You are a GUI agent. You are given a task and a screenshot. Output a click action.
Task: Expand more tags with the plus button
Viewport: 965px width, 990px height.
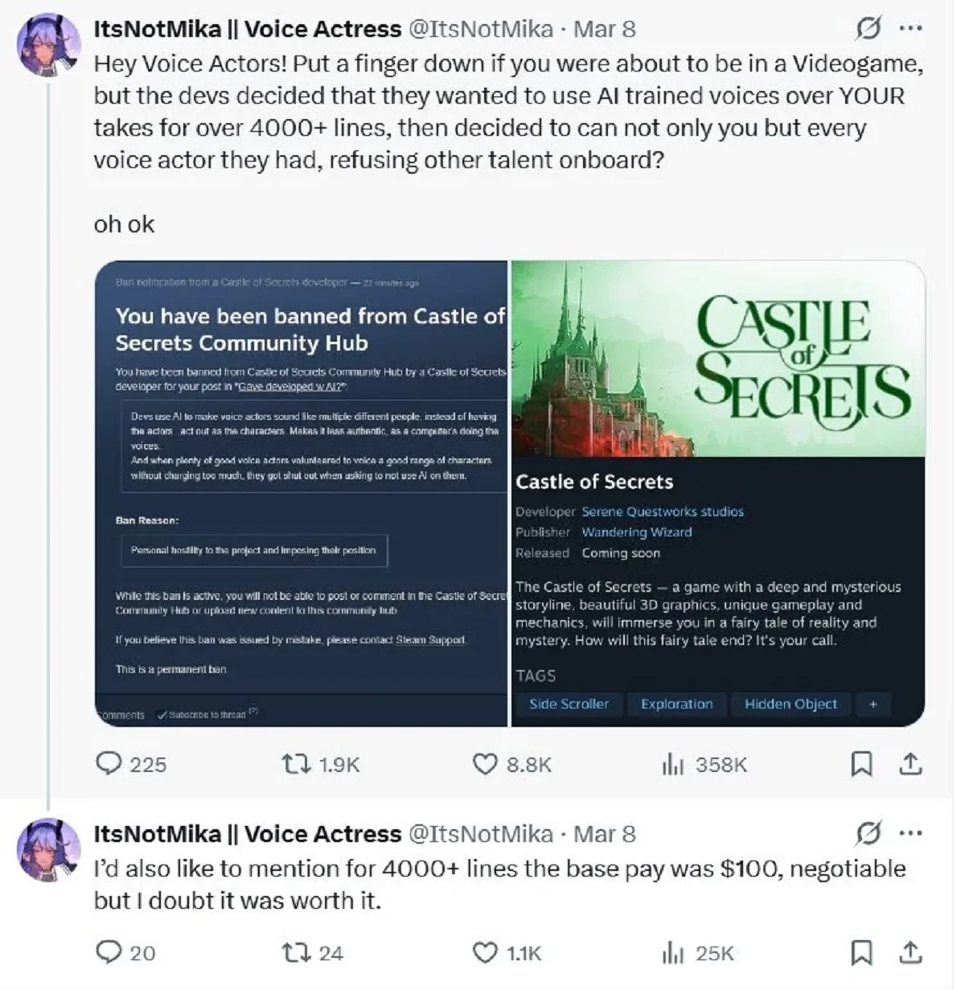(x=873, y=705)
